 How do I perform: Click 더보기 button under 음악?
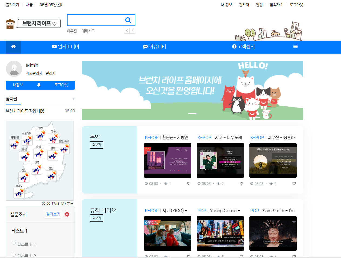point(96,145)
